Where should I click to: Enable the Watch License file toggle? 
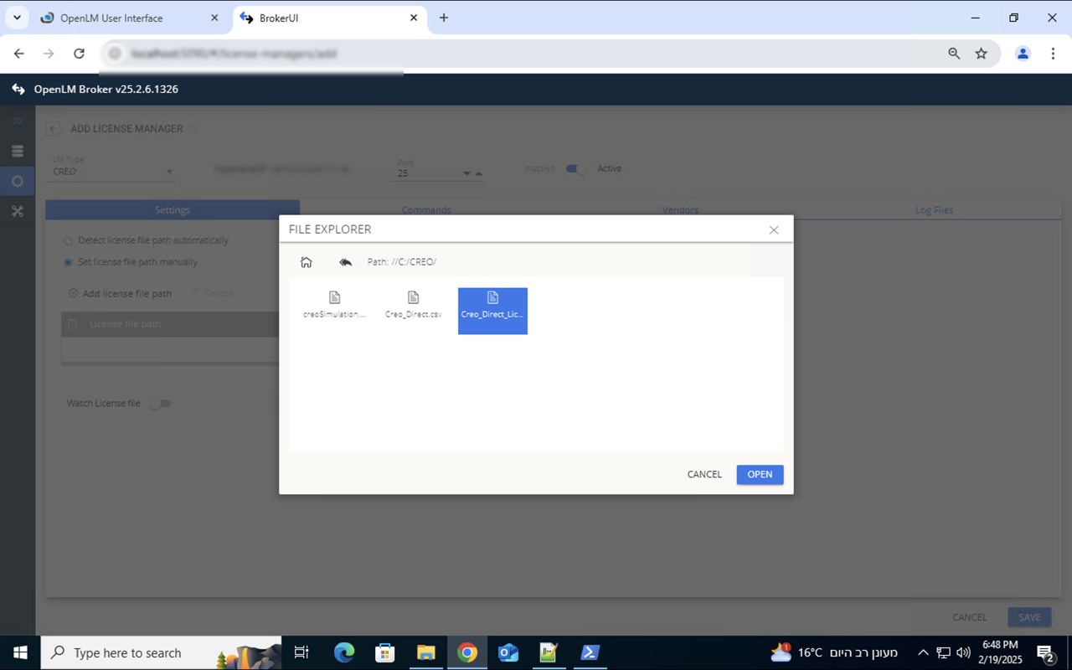[161, 403]
